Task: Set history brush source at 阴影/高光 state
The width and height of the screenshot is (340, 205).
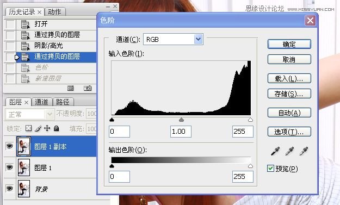Action: (x=10, y=46)
